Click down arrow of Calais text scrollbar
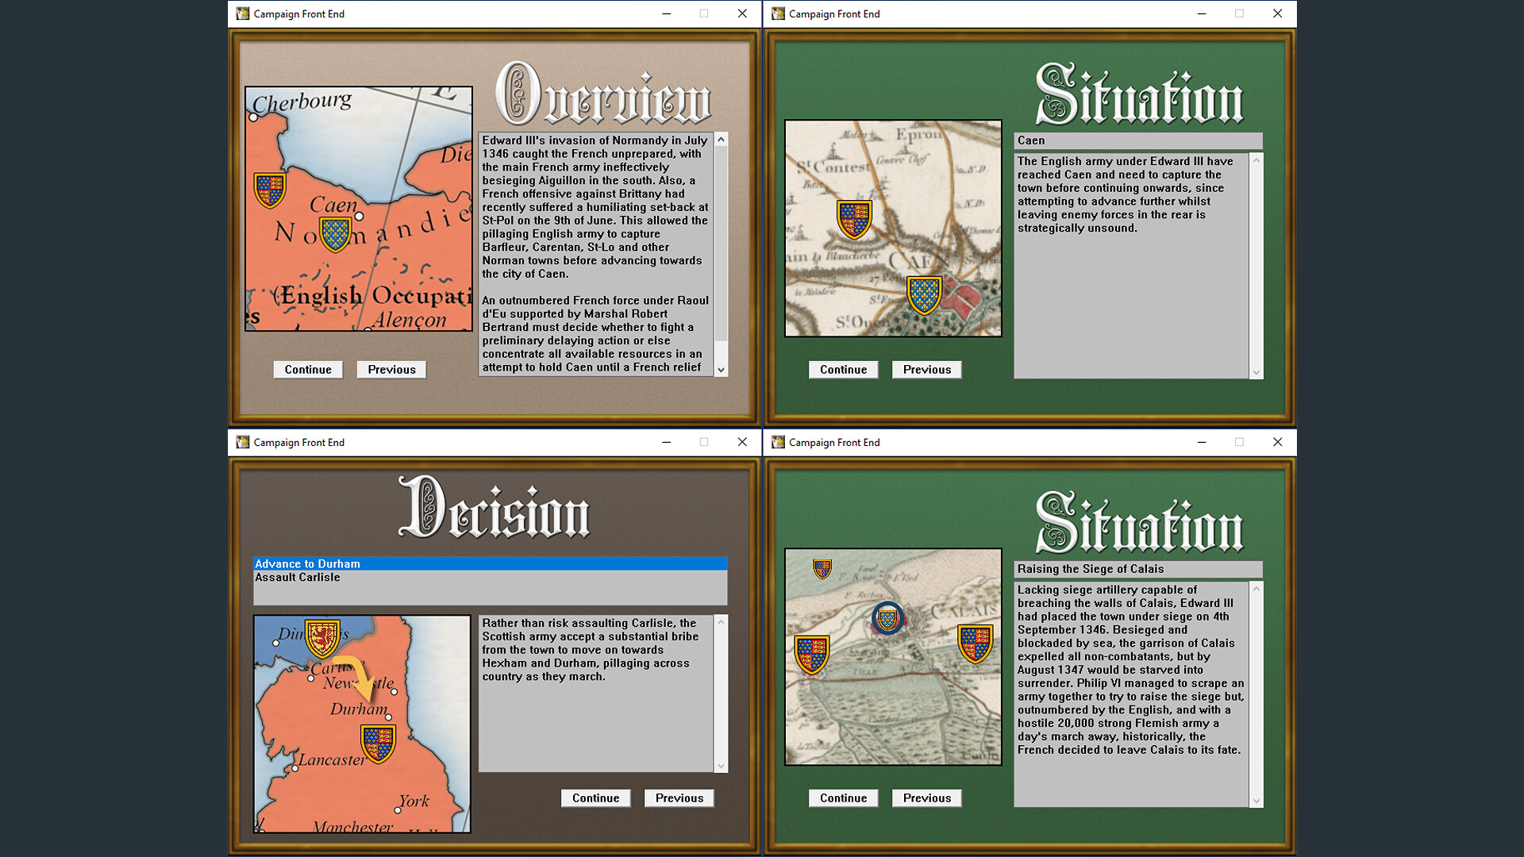The image size is (1524, 857). [x=1256, y=801]
